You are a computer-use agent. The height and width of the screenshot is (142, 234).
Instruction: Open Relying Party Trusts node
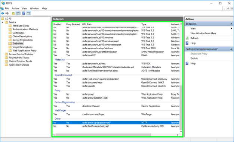pyautogui.click(x=19, y=58)
